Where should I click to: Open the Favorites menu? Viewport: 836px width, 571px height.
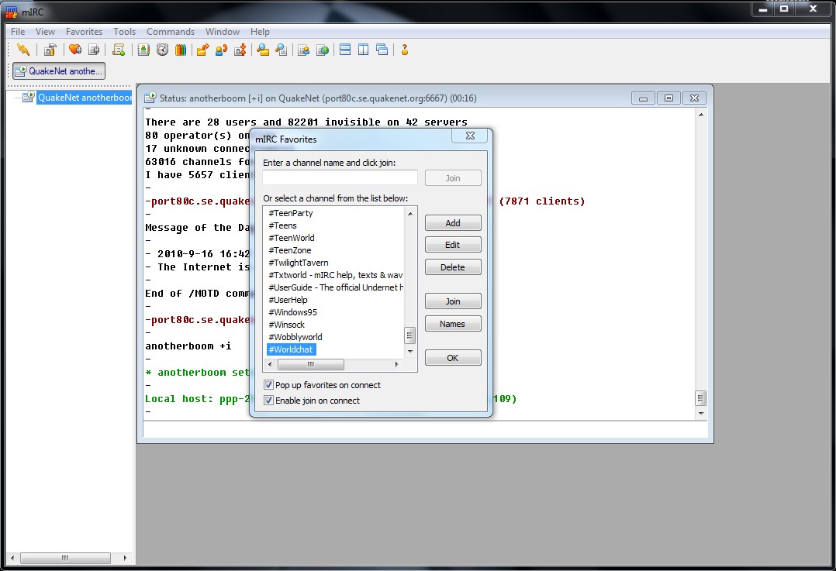point(84,32)
